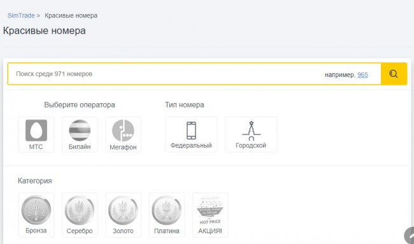The image size is (414, 244).
Task: Select the МТС operator icon
Action: (36, 131)
